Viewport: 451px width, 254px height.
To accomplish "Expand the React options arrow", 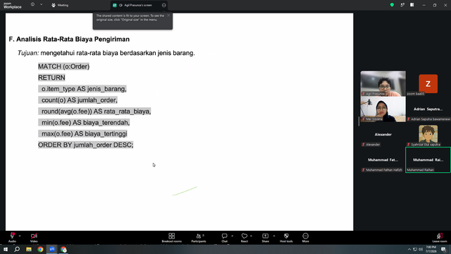I will (x=251, y=236).
